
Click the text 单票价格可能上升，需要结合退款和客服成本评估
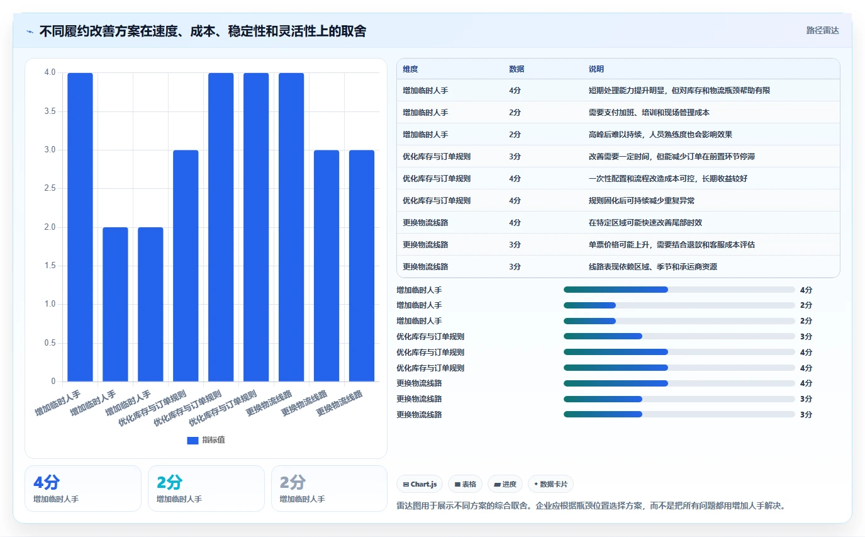[672, 245]
